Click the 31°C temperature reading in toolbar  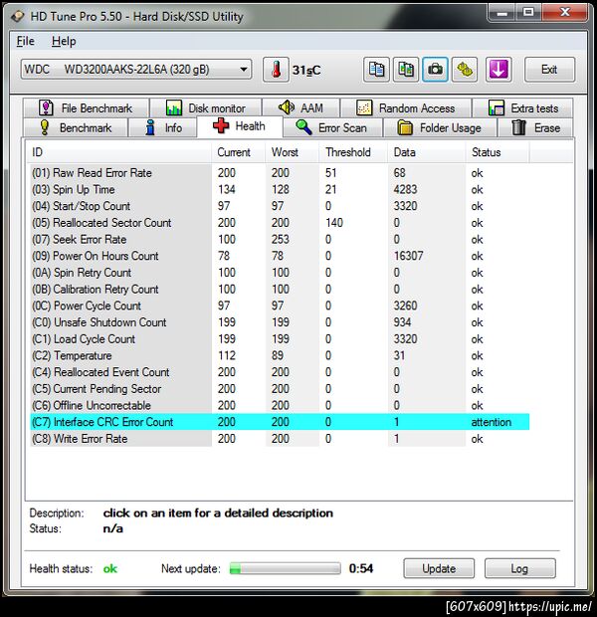tap(306, 70)
